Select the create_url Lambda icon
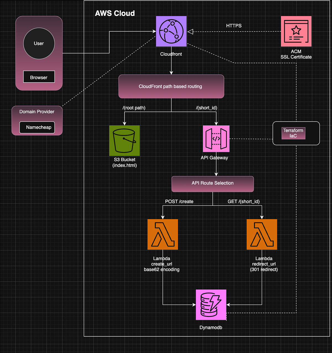 (162, 234)
